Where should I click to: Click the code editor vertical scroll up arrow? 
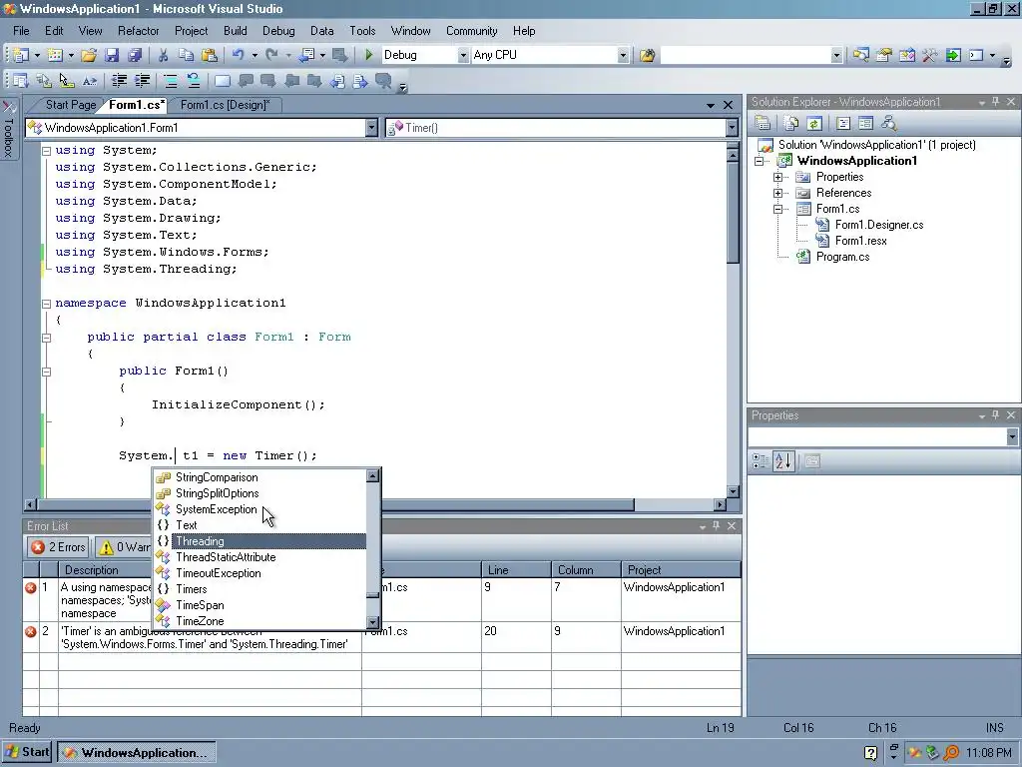tap(732, 156)
